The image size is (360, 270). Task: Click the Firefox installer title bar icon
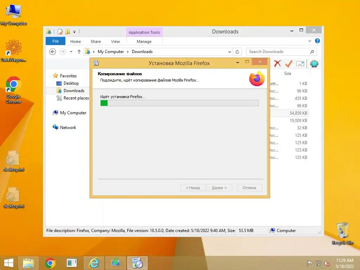tap(96, 63)
